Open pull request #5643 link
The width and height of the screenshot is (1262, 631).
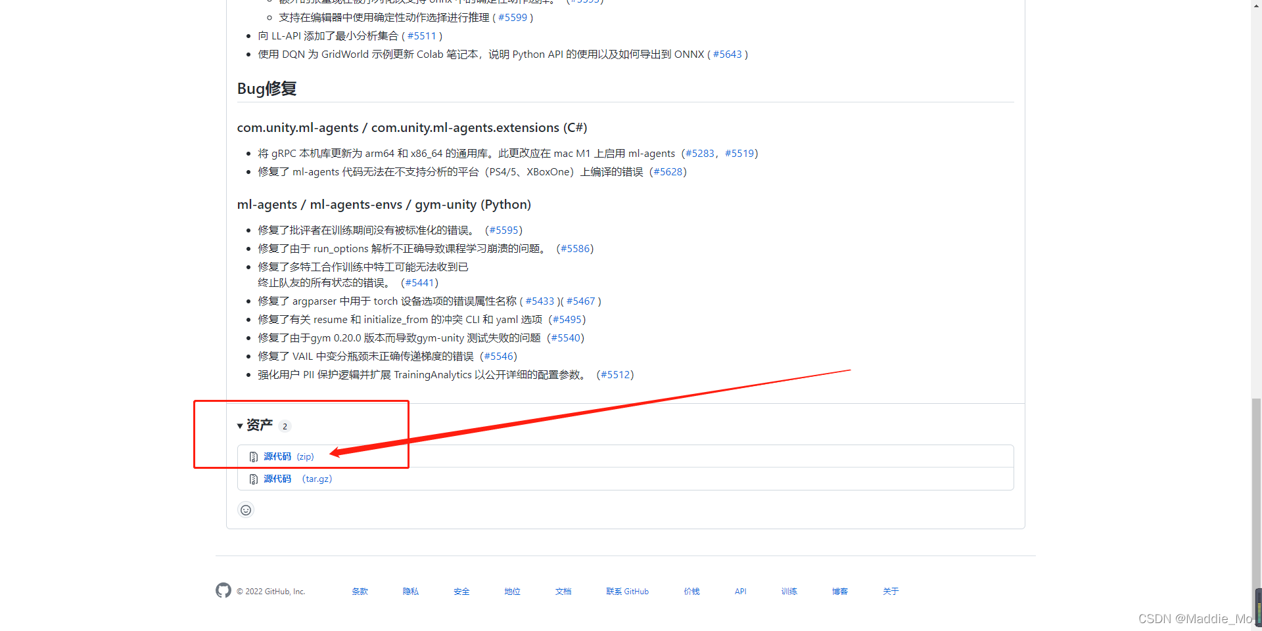(727, 54)
